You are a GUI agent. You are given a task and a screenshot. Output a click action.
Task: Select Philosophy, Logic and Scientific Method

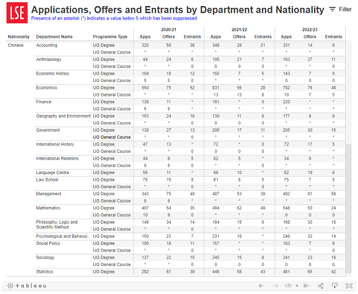(57, 224)
